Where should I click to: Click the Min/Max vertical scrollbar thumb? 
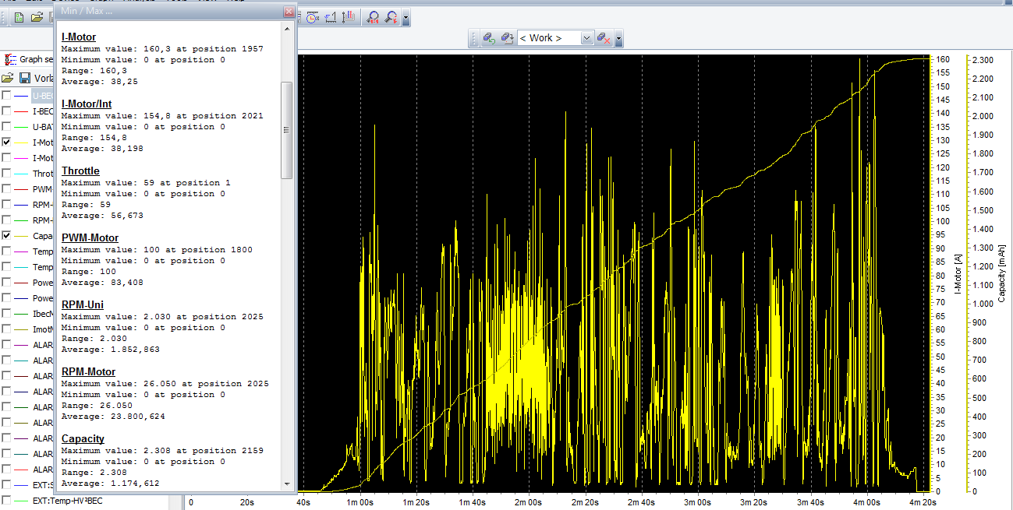[286, 130]
